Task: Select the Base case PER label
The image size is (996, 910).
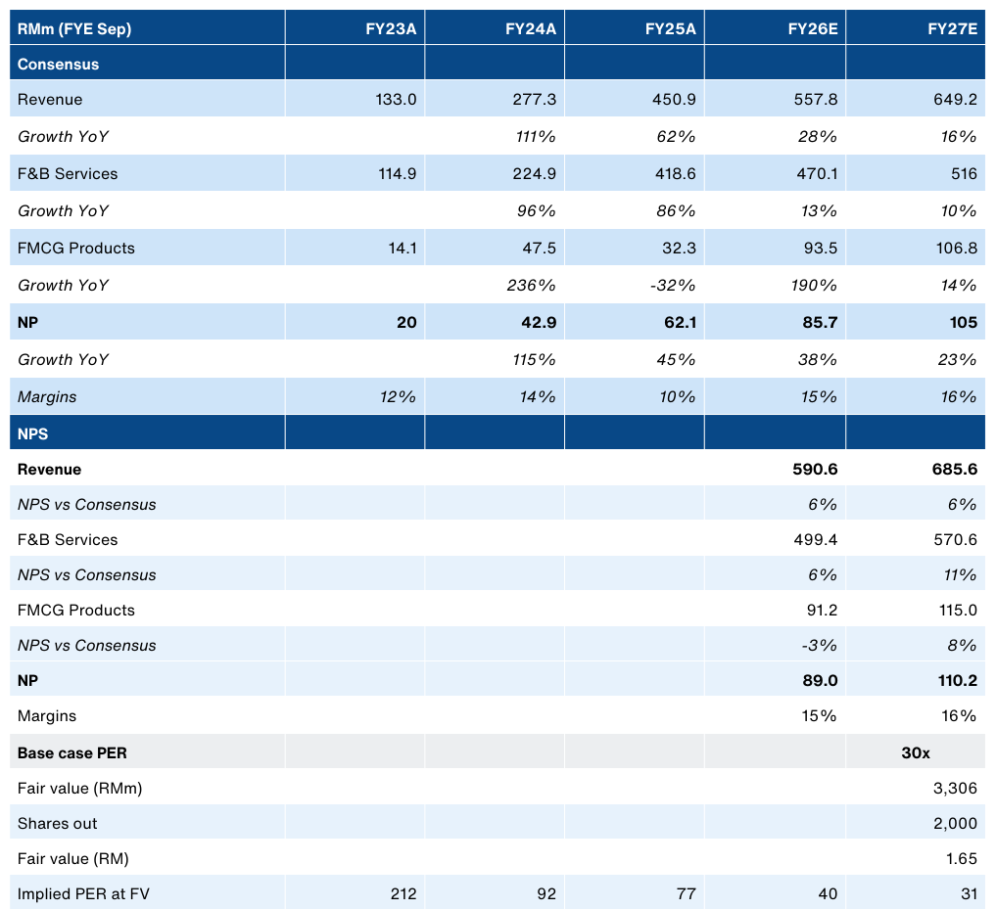Action: 71,753
